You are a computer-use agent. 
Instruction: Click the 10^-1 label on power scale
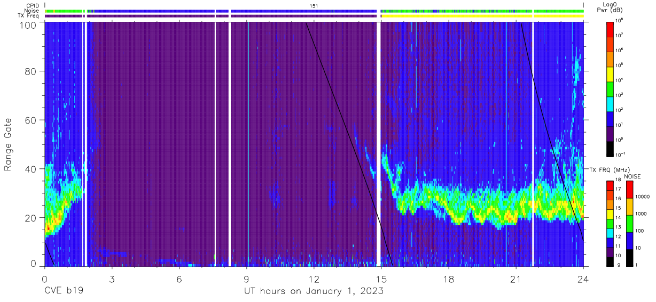[621, 154]
